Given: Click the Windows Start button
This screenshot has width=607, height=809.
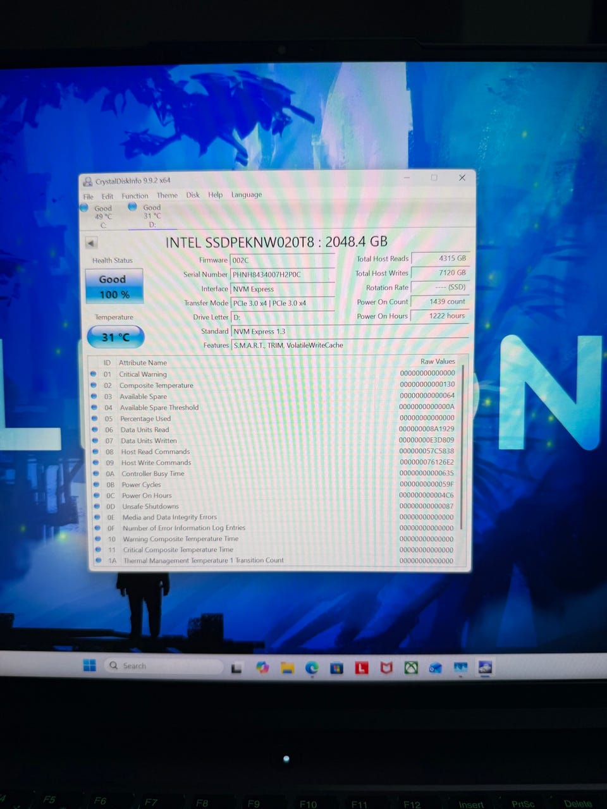Looking at the screenshot, I should click(x=90, y=665).
